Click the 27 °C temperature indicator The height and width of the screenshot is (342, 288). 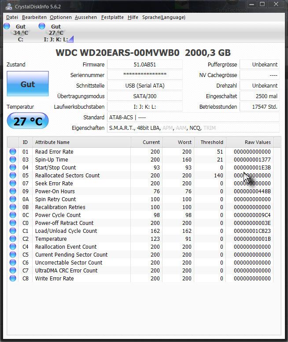pyautogui.click(x=28, y=121)
